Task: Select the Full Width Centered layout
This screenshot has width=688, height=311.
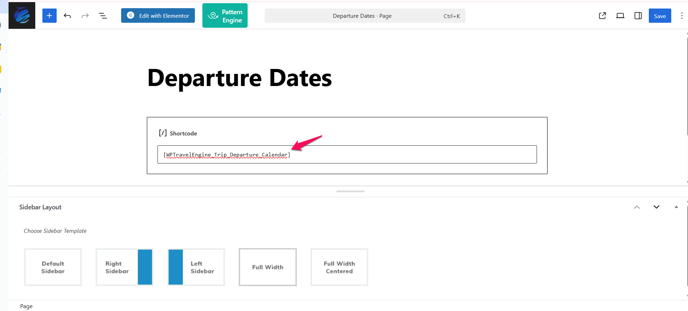Action: point(339,267)
